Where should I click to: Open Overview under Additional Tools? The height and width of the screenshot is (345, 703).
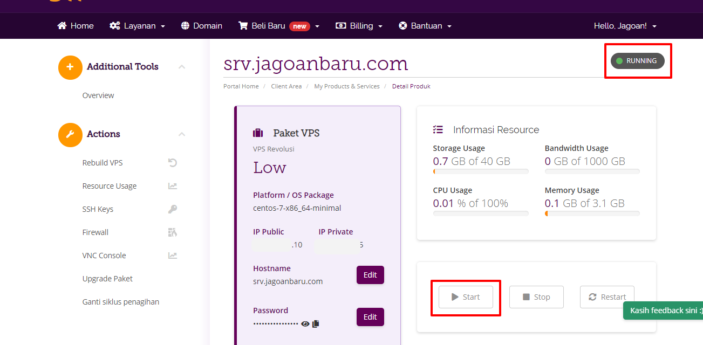click(98, 95)
